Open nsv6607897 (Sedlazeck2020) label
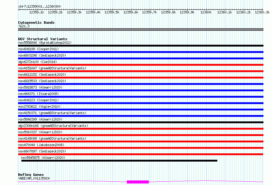The image size is (272, 185). point(42,151)
